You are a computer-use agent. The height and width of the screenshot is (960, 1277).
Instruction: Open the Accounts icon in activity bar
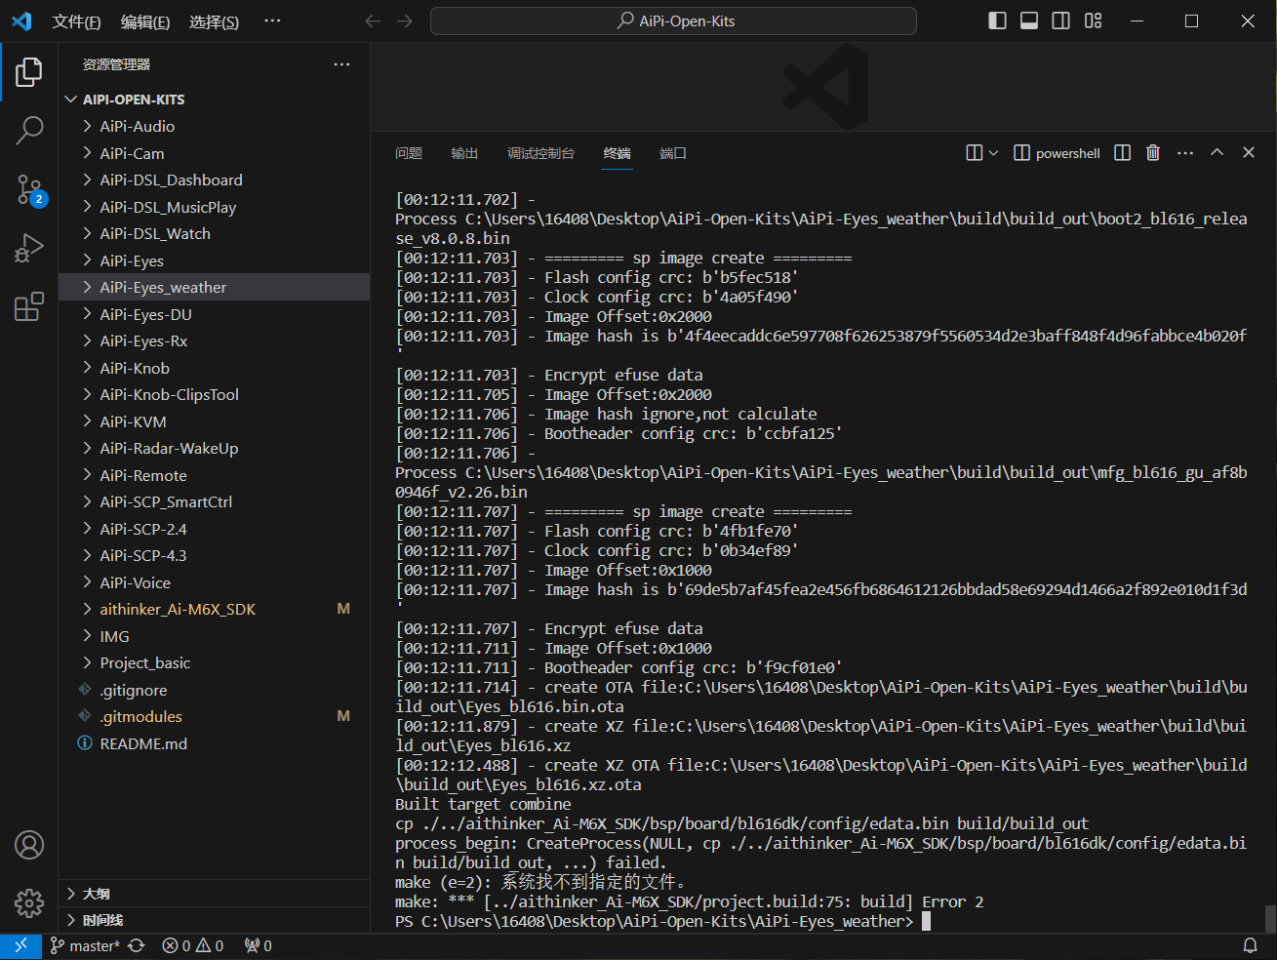click(x=29, y=845)
